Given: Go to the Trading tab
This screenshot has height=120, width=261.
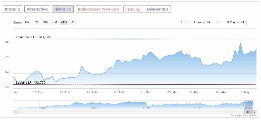Looking at the screenshot, I should pos(133,9).
